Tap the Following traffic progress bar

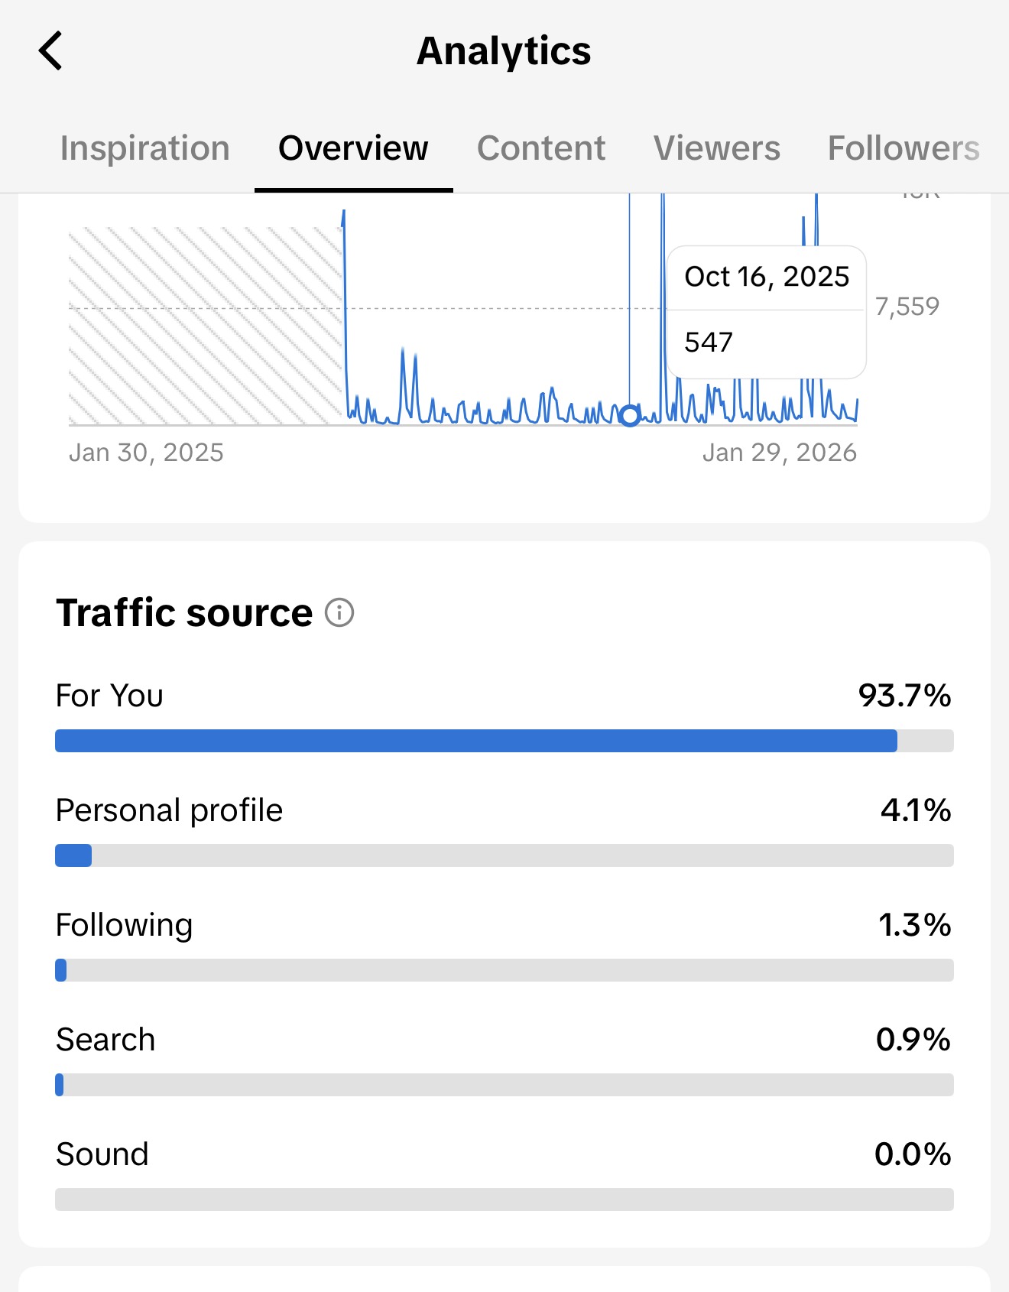point(504,970)
